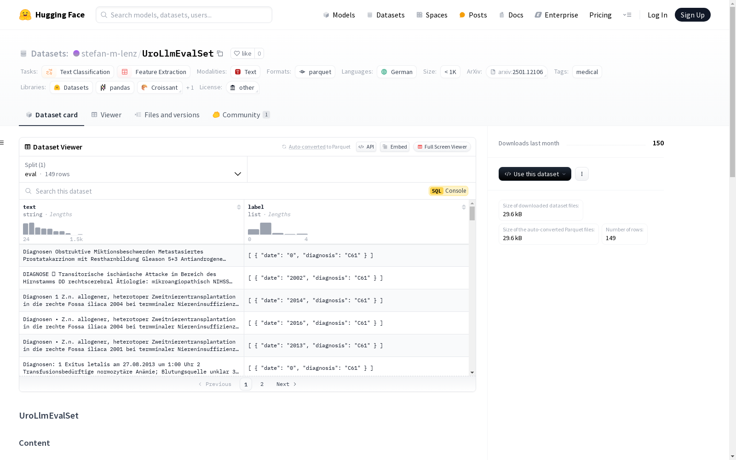Open Docs in the top navigation
This screenshot has height=460, width=736.
click(x=511, y=15)
